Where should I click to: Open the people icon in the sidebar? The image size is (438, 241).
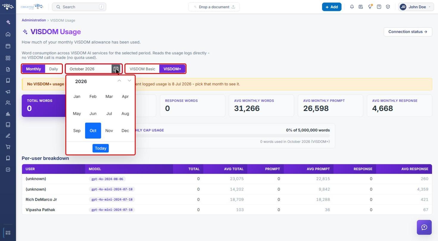coord(8,103)
